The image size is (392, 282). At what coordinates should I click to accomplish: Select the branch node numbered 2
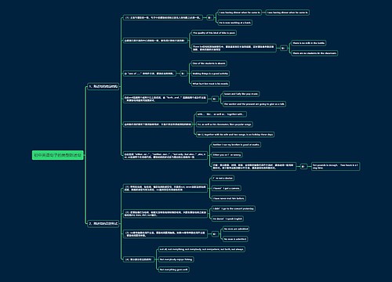coord(103,223)
